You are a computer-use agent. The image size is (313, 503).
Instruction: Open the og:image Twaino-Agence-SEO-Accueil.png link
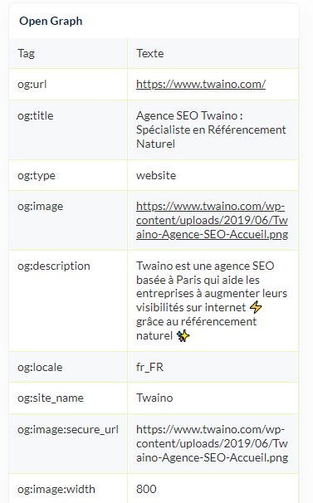pos(212,221)
